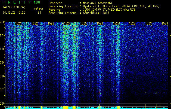171x109 pixels.
Task: Click time marker 1521
Action: (x=18, y=23)
